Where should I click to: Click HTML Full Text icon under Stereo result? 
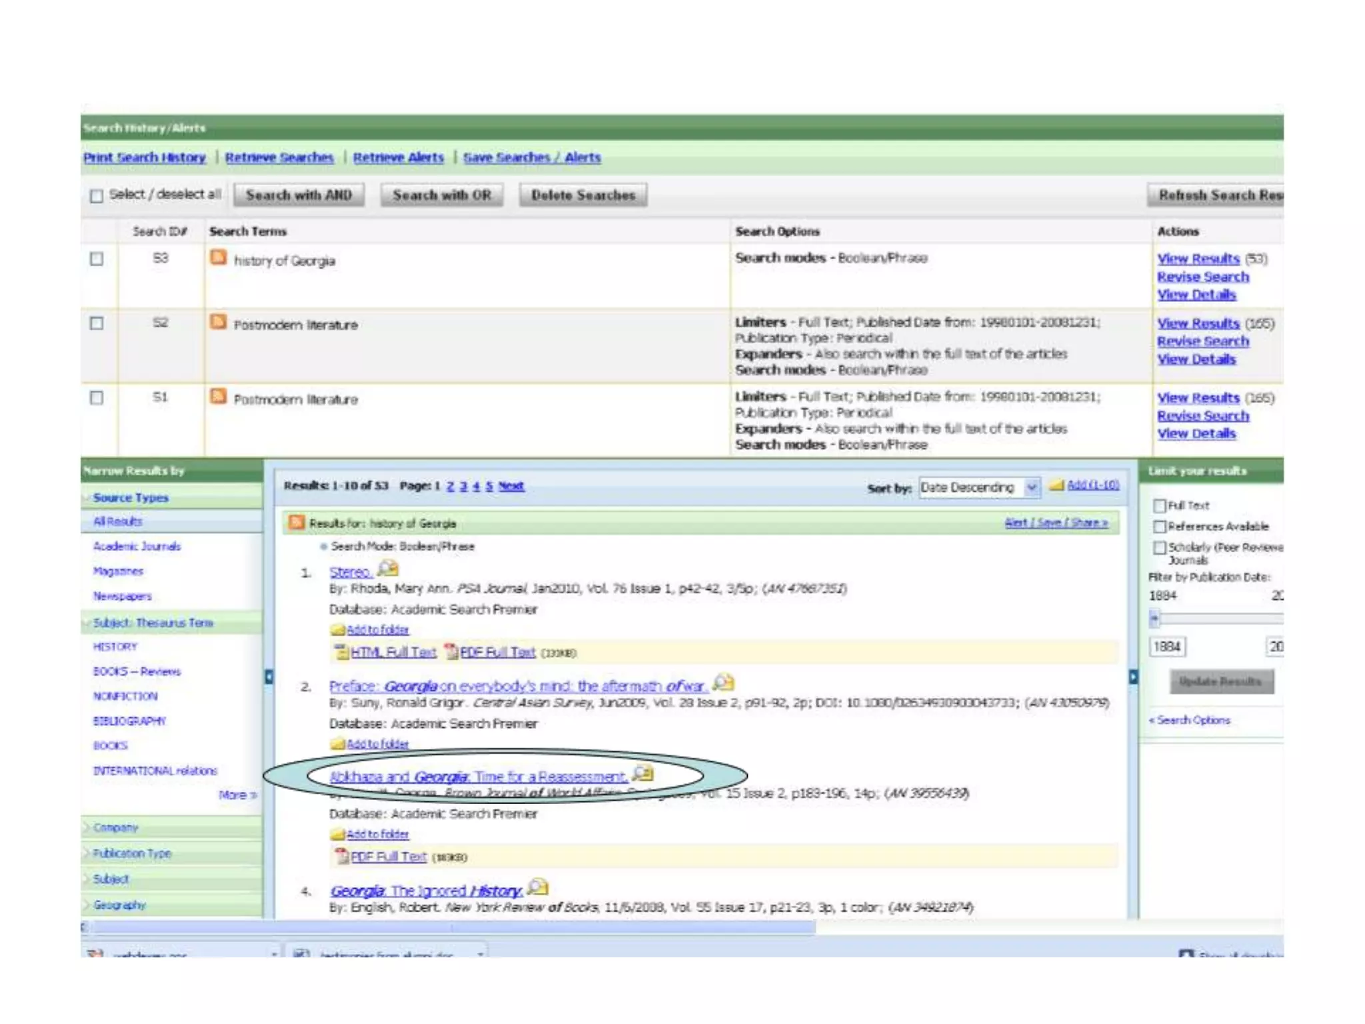point(342,652)
